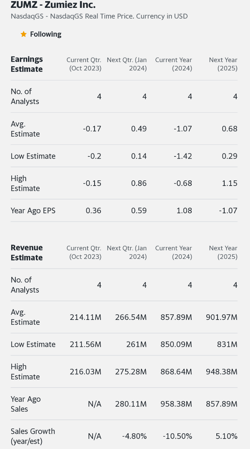Screen dimensions: 250x449
Task: Click Year Ago Sales value 280.11M
Action: pos(131,404)
